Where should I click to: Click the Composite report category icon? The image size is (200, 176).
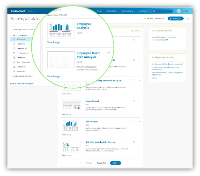tap(14, 57)
